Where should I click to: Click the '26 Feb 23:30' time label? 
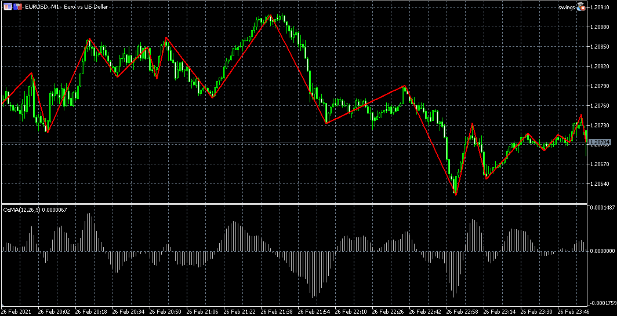click(x=536, y=312)
